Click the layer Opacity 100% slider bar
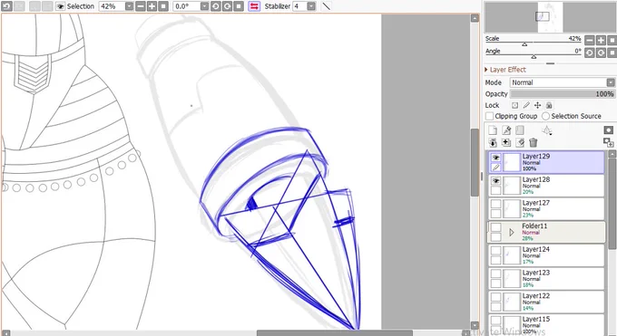 pyautogui.click(x=563, y=94)
